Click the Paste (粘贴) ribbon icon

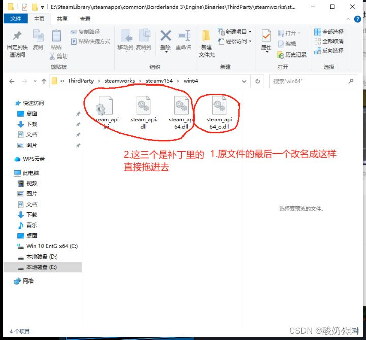pos(56,36)
